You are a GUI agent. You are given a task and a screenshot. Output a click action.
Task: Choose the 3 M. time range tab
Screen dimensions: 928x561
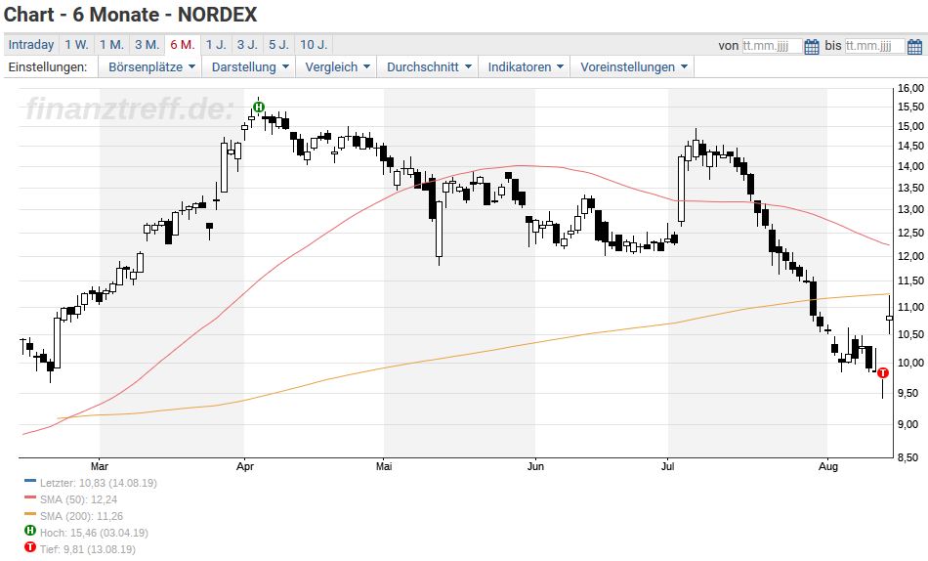point(147,45)
